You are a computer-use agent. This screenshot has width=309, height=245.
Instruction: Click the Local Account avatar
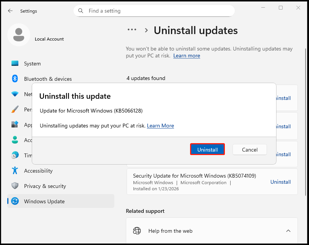pyautogui.click(x=19, y=34)
